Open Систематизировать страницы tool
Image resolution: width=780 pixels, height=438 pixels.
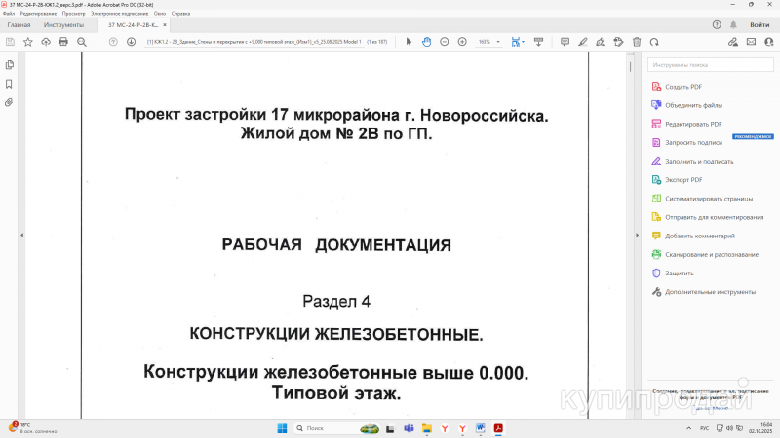click(702, 199)
